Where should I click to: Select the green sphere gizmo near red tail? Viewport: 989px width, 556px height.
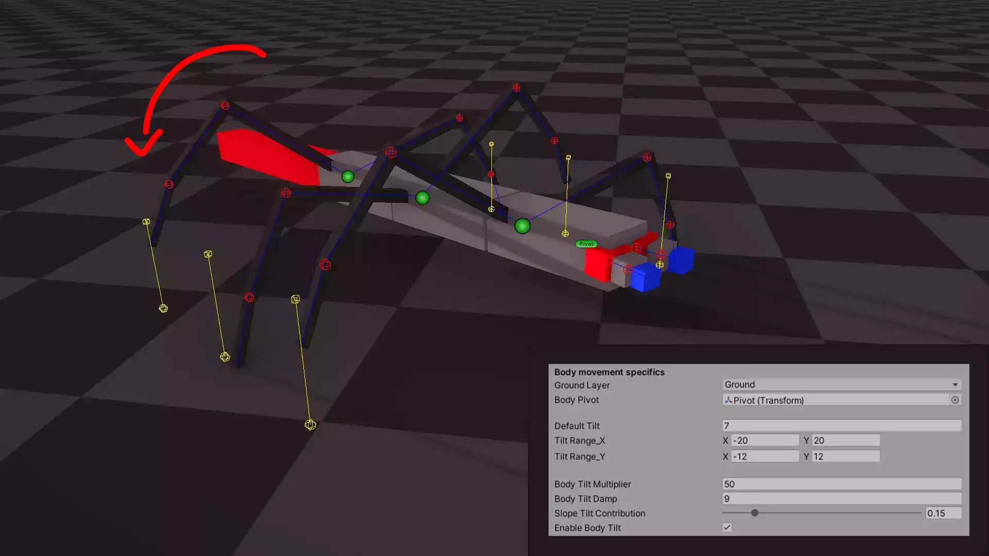[x=348, y=177]
